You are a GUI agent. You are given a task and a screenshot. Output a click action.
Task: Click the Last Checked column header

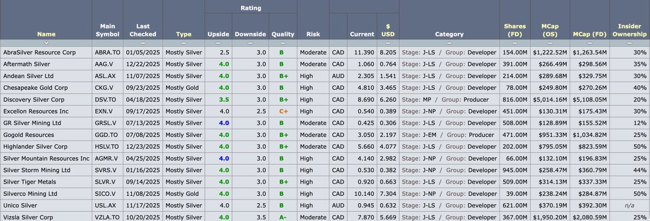pos(143,30)
